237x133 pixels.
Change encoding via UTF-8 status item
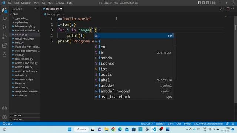click(x=170, y=123)
